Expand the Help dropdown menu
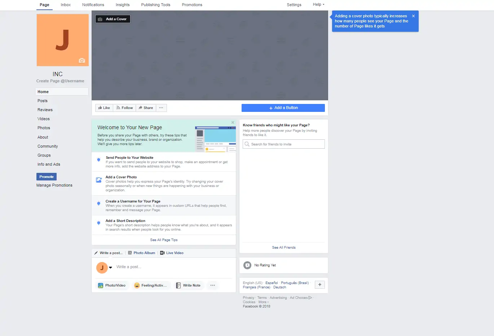Image resolution: width=494 pixels, height=336 pixels. 318,5
